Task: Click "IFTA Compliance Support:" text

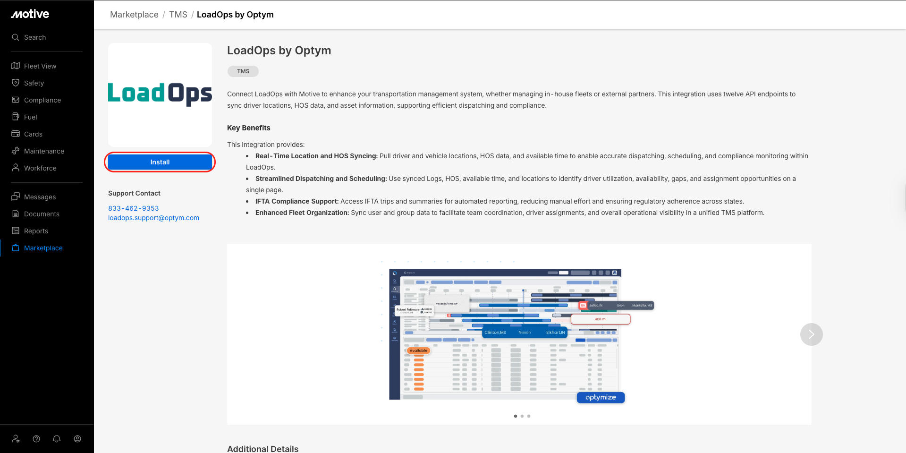Action: pos(297,201)
